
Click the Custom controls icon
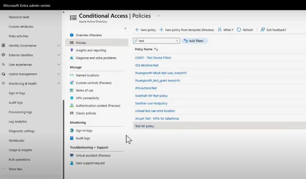tap(72, 83)
